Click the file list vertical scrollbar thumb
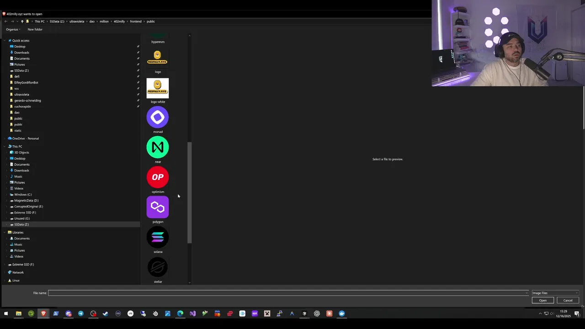The width and height of the screenshot is (585, 329). [190, 192]
